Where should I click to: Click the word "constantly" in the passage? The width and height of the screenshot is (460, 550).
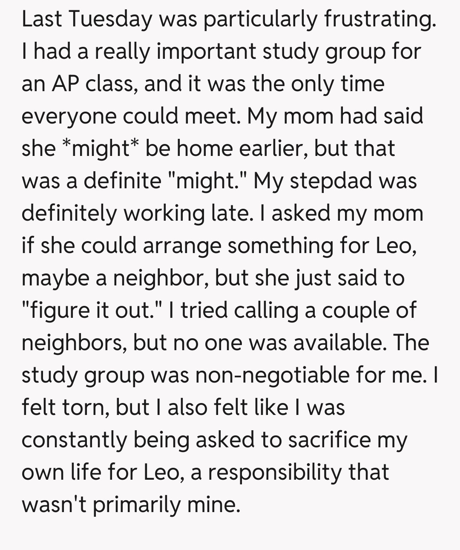tap(74, 440)
